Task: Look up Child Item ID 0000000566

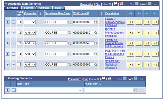Action: click(x=96, y=65)
